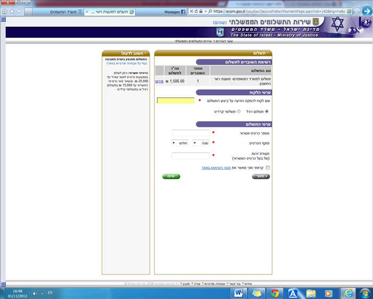Open IE tools gear icon
The height and width of the screenshot is (299, 373).
[x=5, y=11]
